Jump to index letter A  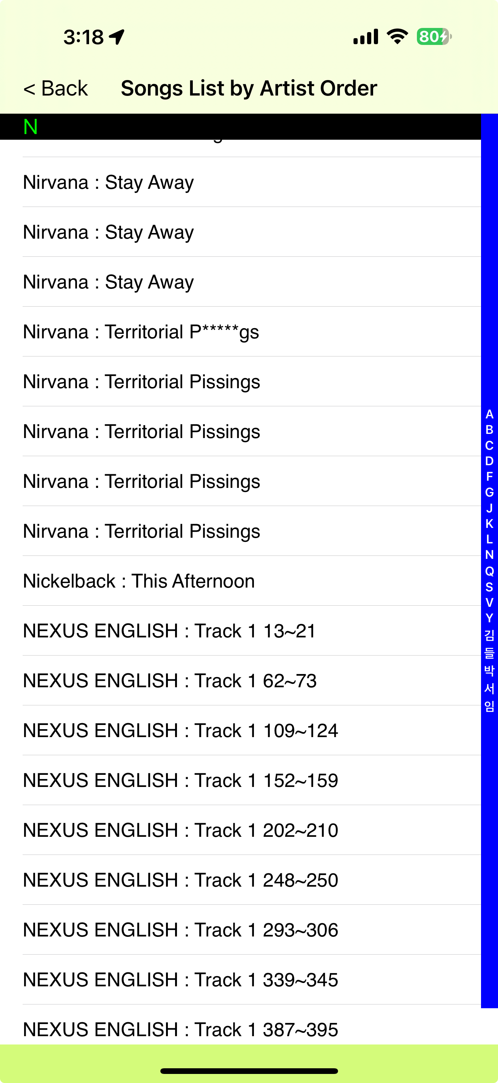point(489,414)
